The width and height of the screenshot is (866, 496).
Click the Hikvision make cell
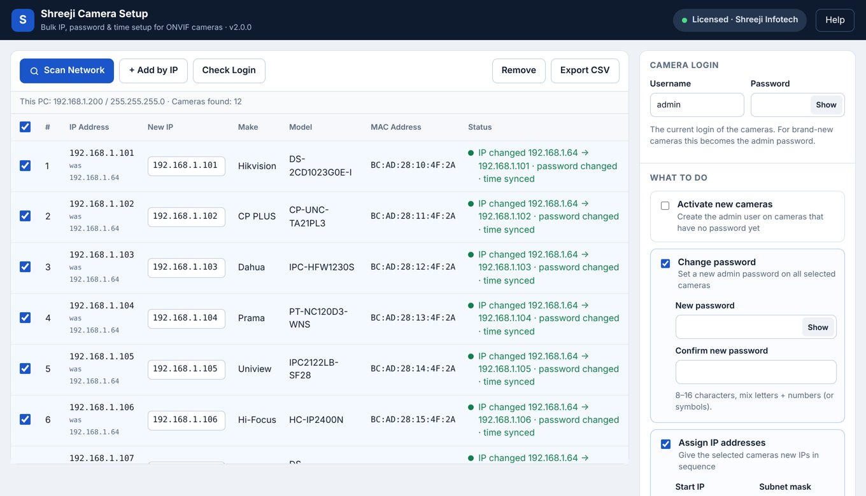[257, 166]
